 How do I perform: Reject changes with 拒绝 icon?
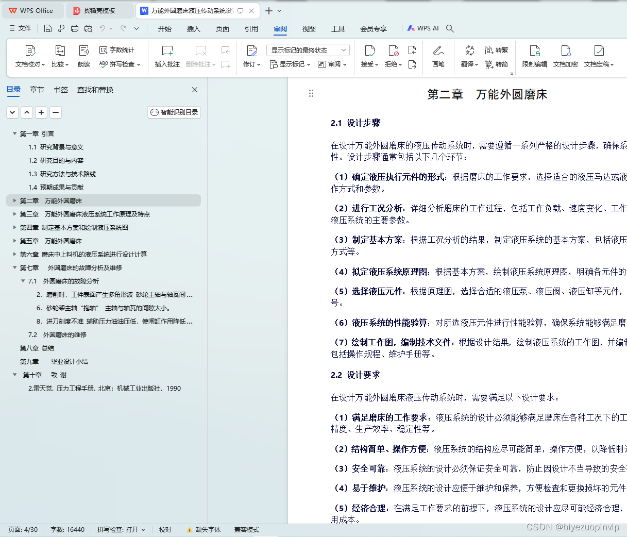[x=393, y=51]
